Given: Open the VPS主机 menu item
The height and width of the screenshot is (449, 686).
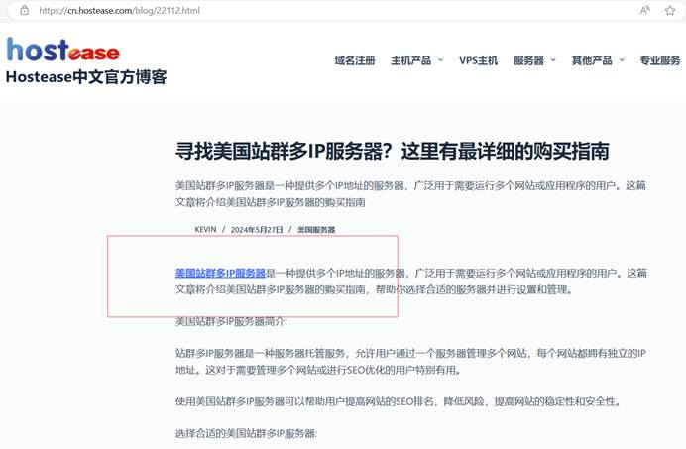Looking at the screenshot, I should point(478,60).
